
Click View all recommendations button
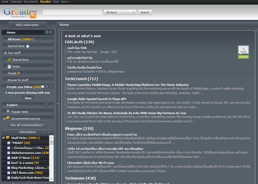coord(27,125)
